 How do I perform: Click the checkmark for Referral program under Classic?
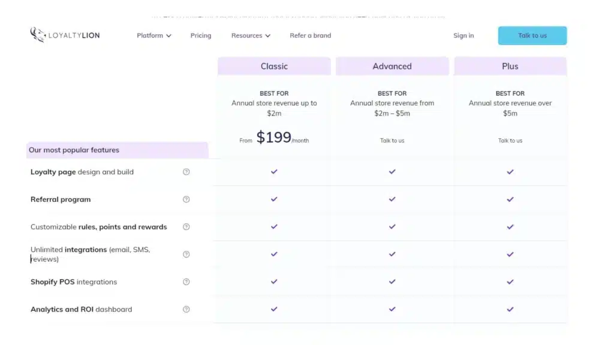[x=274, y=199]
